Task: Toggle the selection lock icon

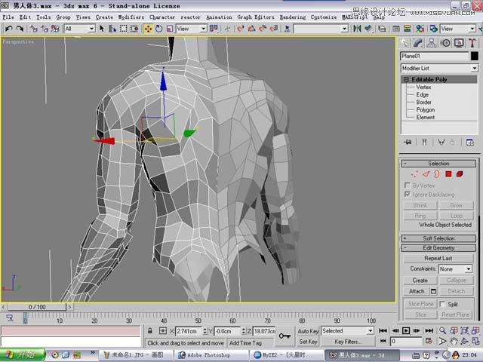Action: click(150, 331)
